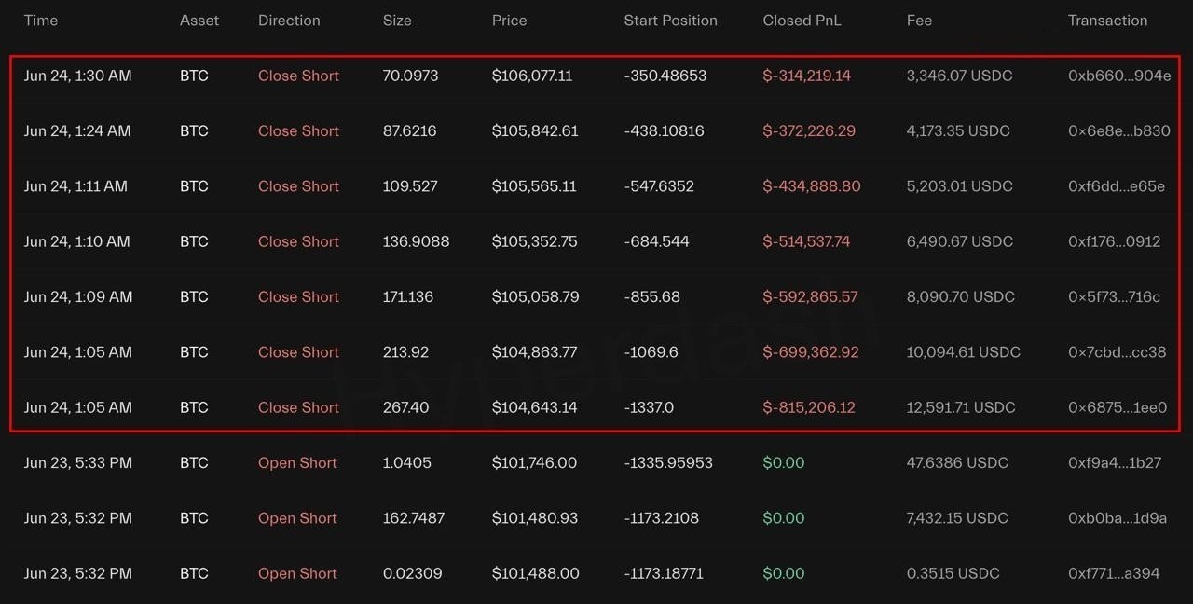Open transaction 0xb660...904e link
This screenshot has height=604, width=1193.
[1119, 75]
